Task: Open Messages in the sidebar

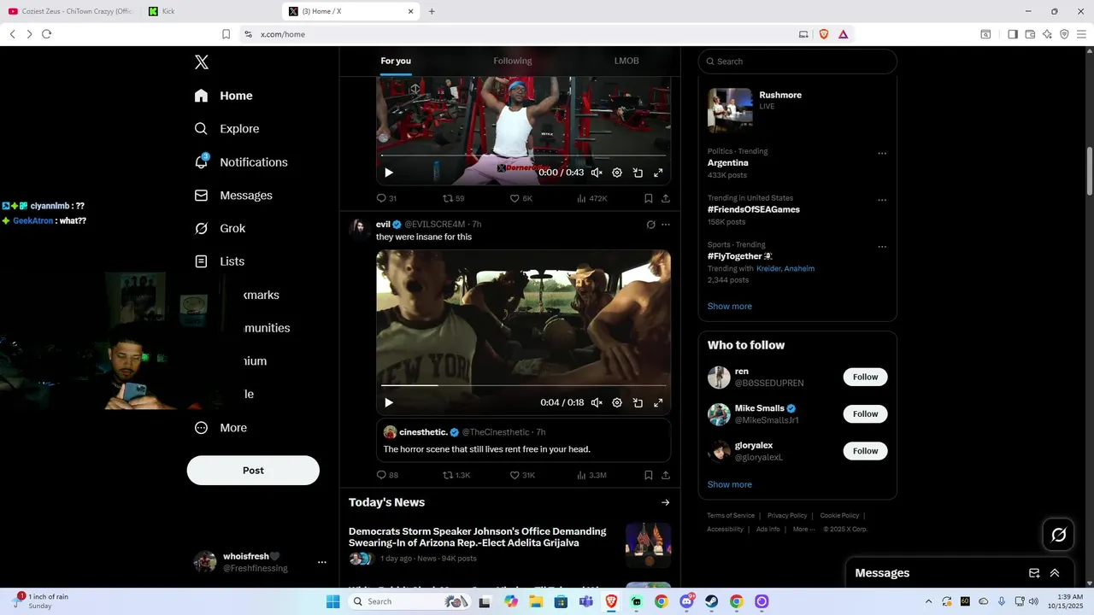Action: pyautogui.click(x=233, y=196)
